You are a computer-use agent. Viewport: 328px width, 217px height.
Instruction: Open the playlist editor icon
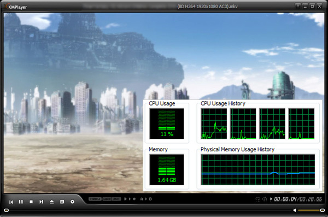tap(62, 202)
